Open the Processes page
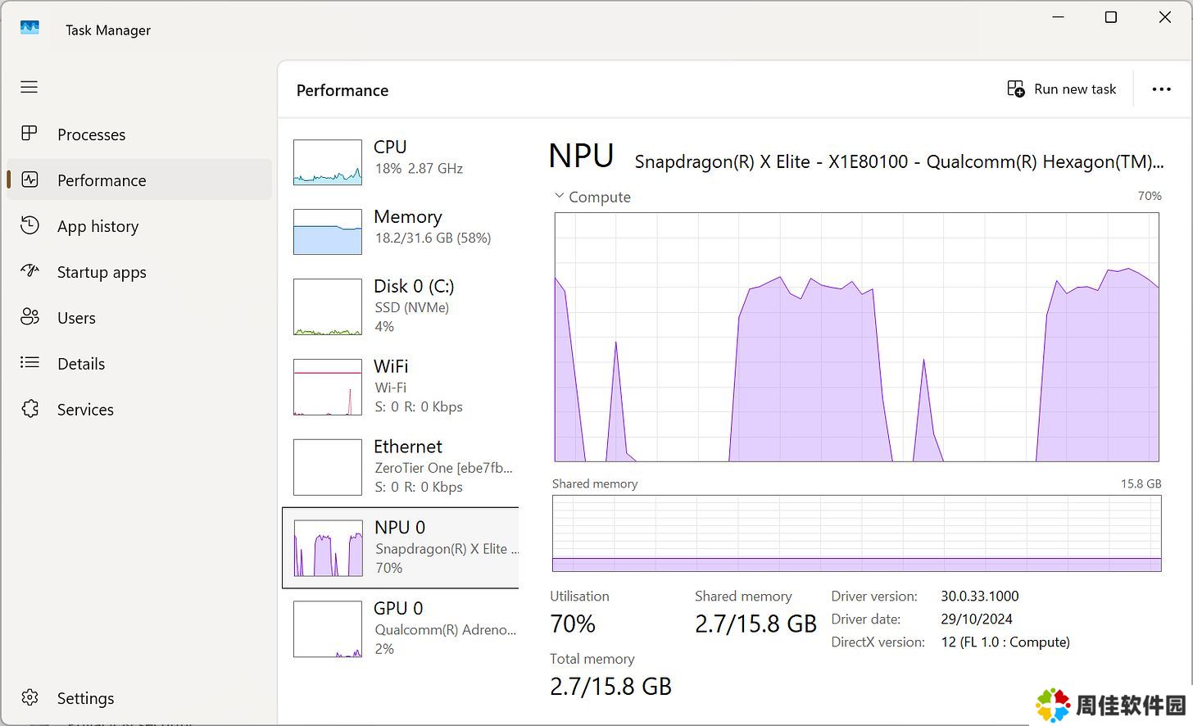The image size is (1193, 726). [x=139, y=134]
